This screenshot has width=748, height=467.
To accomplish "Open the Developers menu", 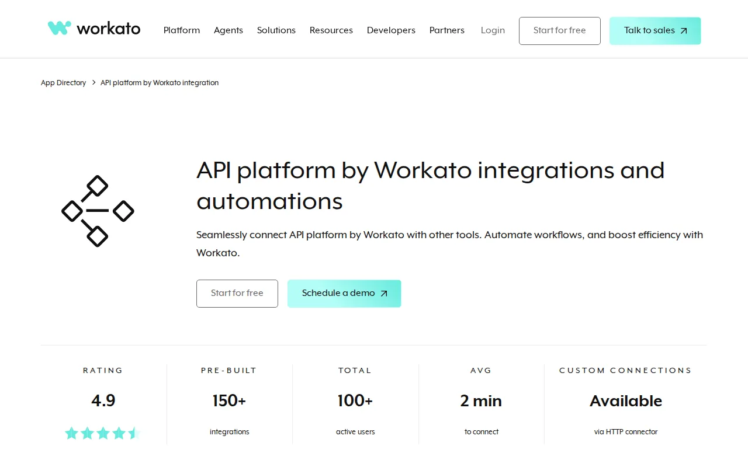I will pyautogui.click(x=391, y=30).
